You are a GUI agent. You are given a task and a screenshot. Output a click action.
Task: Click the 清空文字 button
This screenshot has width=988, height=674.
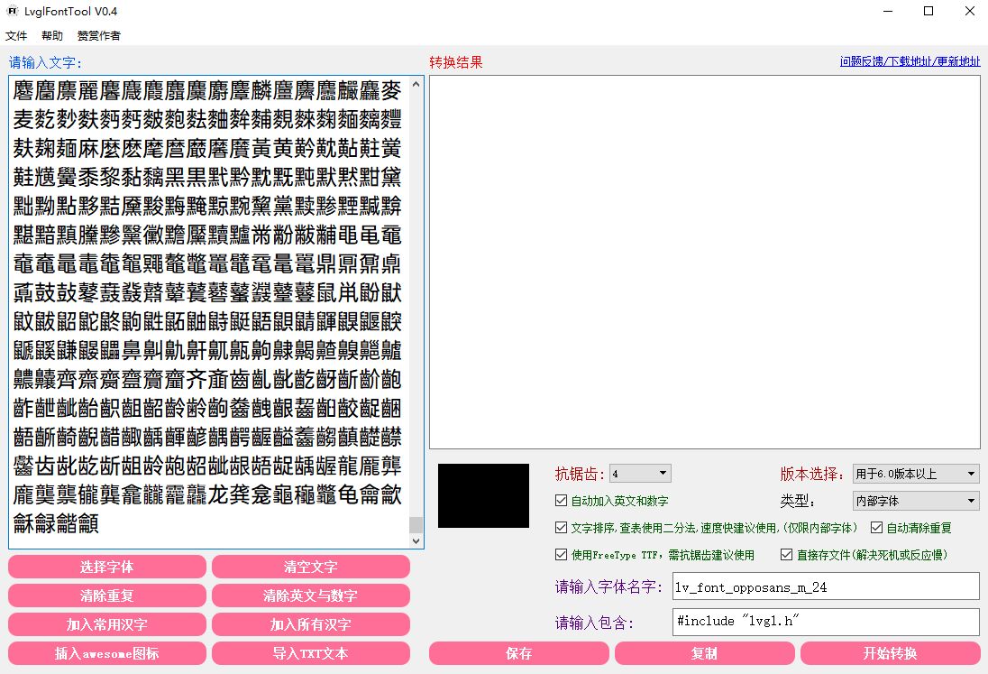[310, 567]
